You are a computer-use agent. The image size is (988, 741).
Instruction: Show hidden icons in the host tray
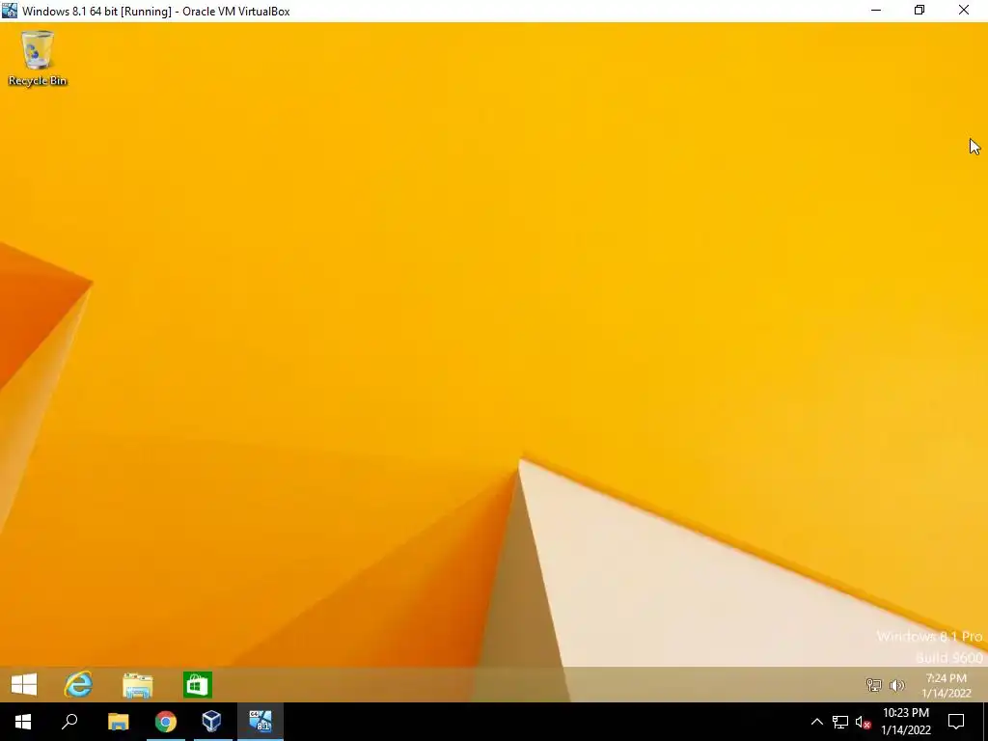pos(816,722)
